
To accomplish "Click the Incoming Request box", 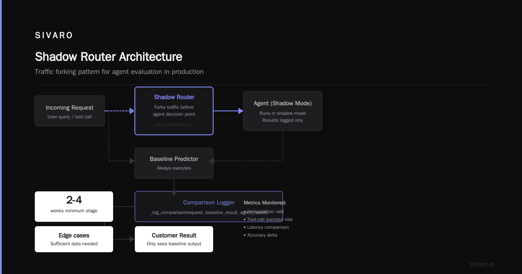I will click(70, 111).
